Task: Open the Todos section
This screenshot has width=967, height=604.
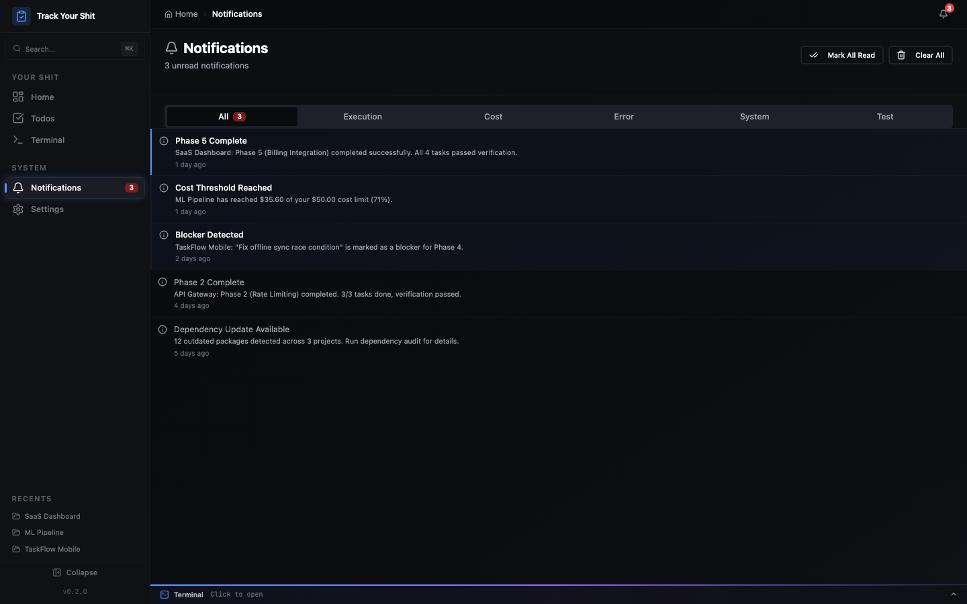Action: click(x=42, y=118)
